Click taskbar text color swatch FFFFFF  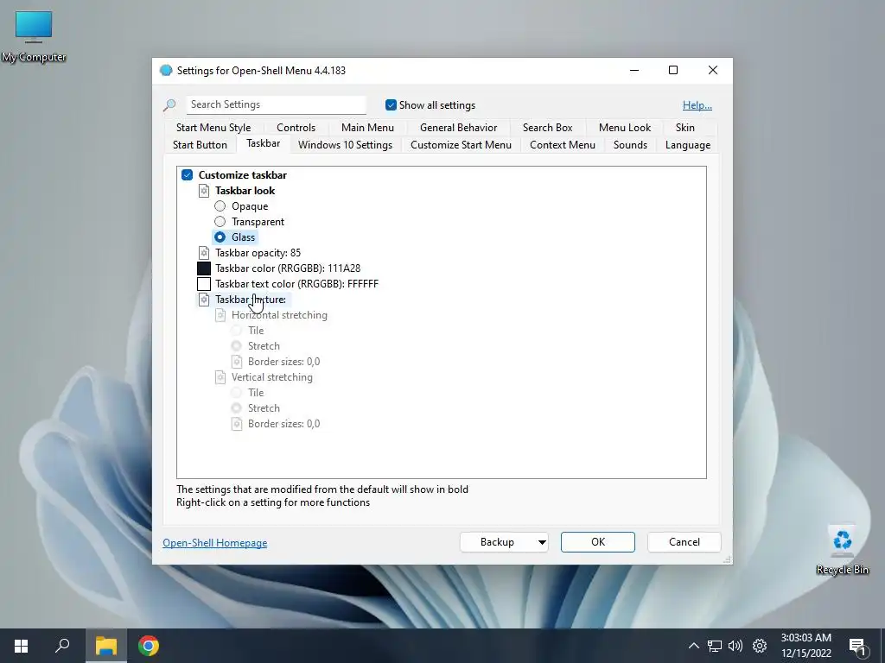[204, 284]
